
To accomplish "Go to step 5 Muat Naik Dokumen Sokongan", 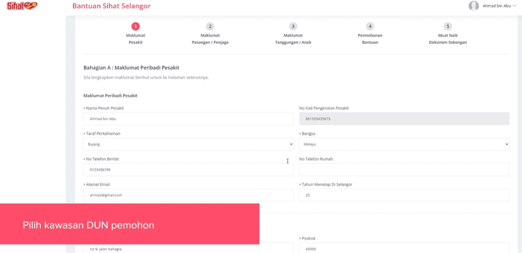I will [x=448, y=34].
